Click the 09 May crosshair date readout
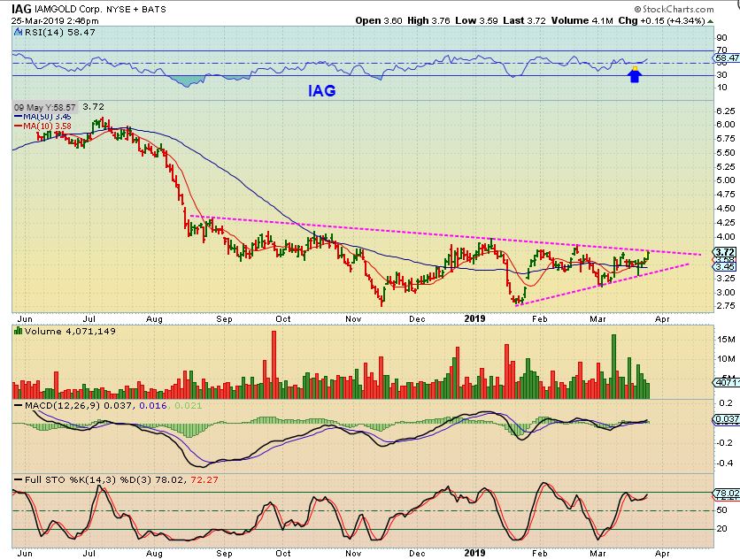 pos(44,107)
